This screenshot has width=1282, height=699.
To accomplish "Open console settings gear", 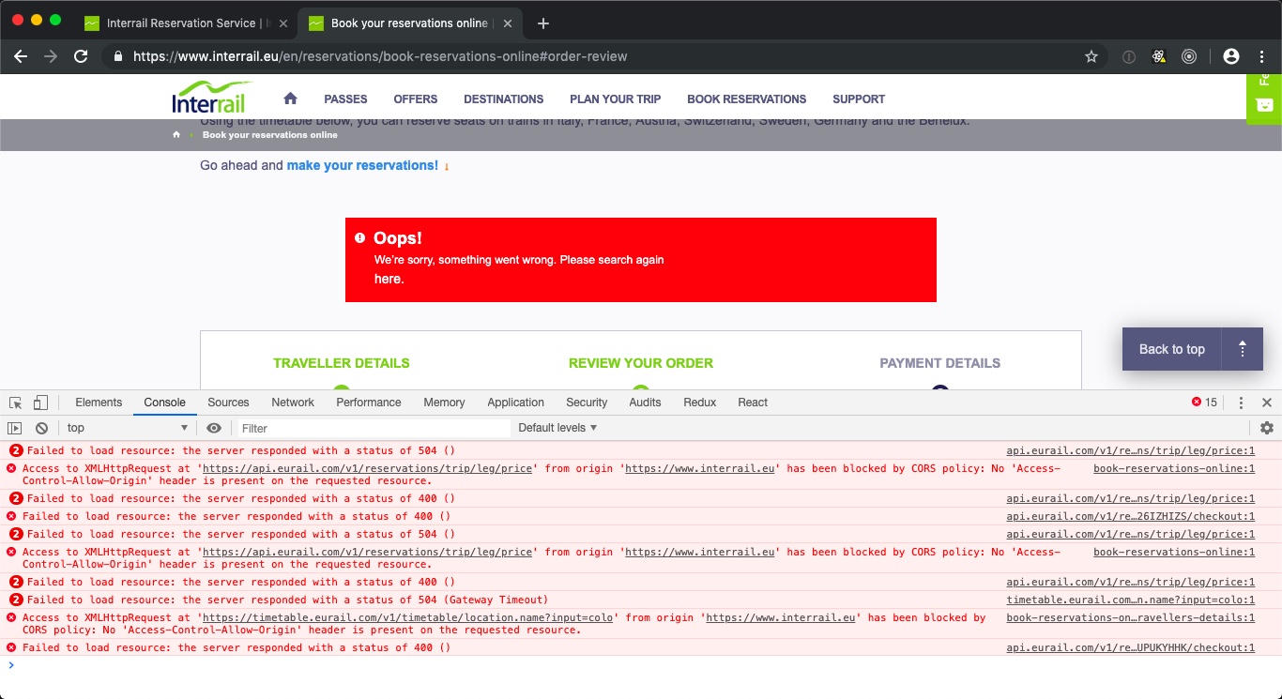I will tap(1267, 428).
